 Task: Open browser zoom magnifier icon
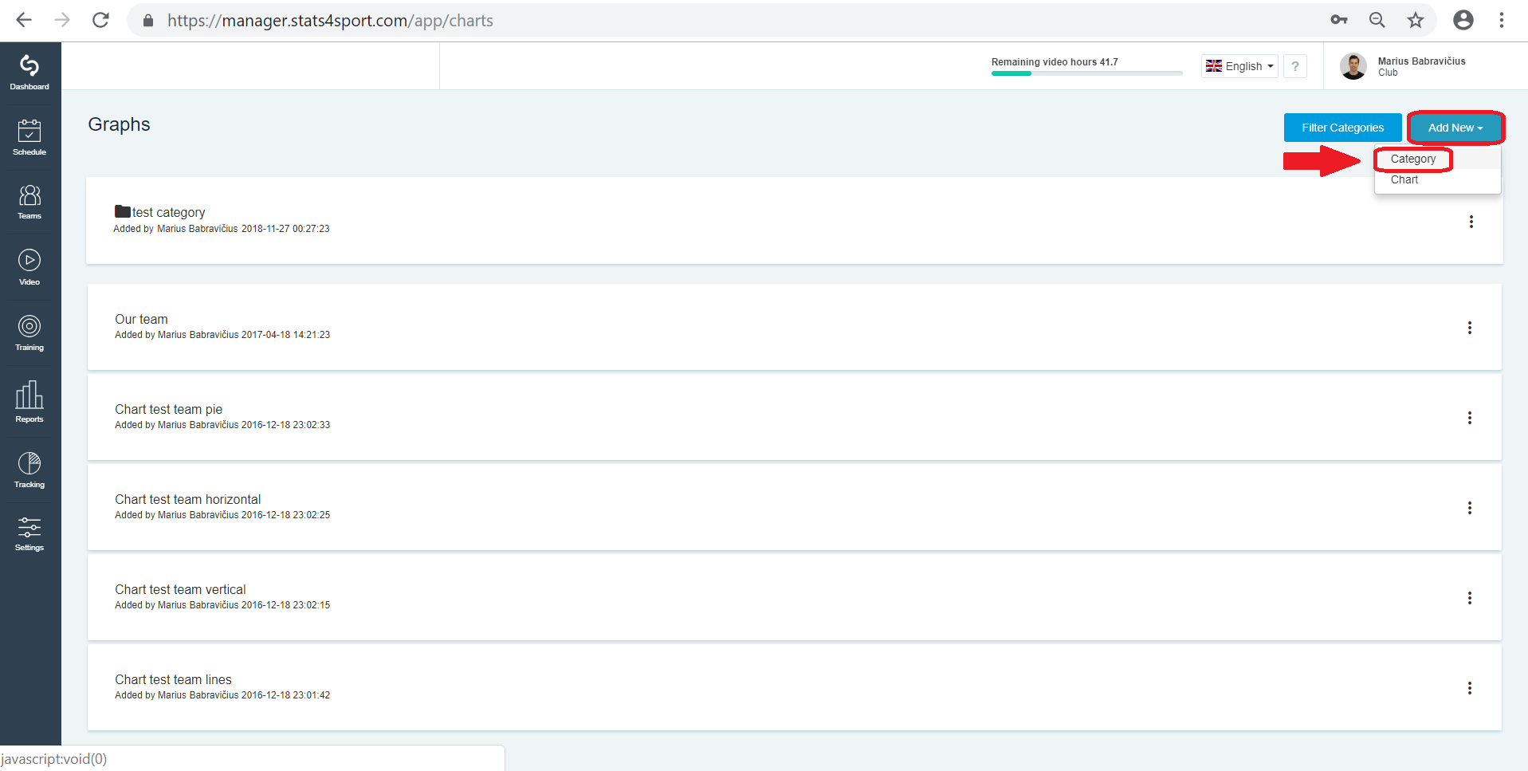(x=1377, y=20)
